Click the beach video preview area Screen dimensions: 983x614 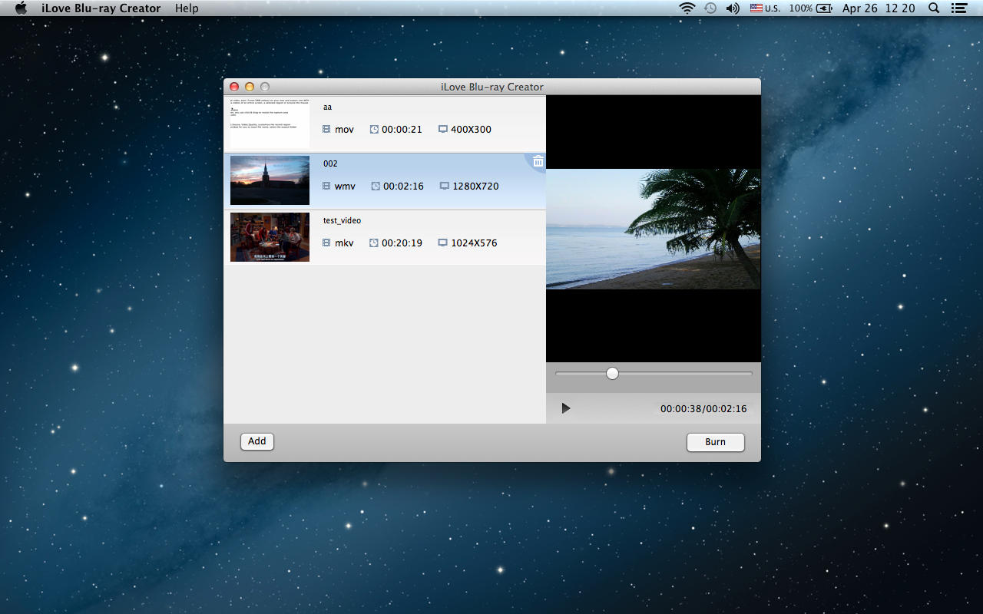tap(653, 229)
